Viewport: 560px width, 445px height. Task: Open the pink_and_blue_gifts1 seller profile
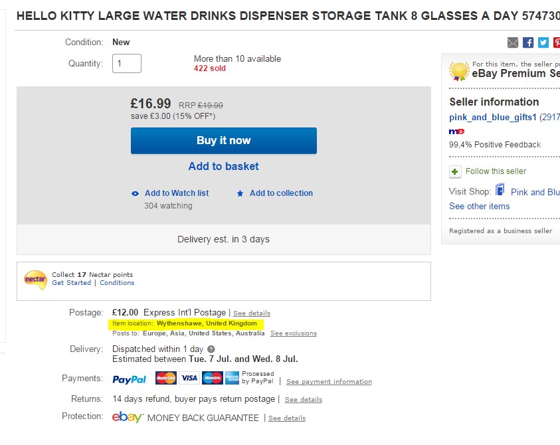point(492,117)
